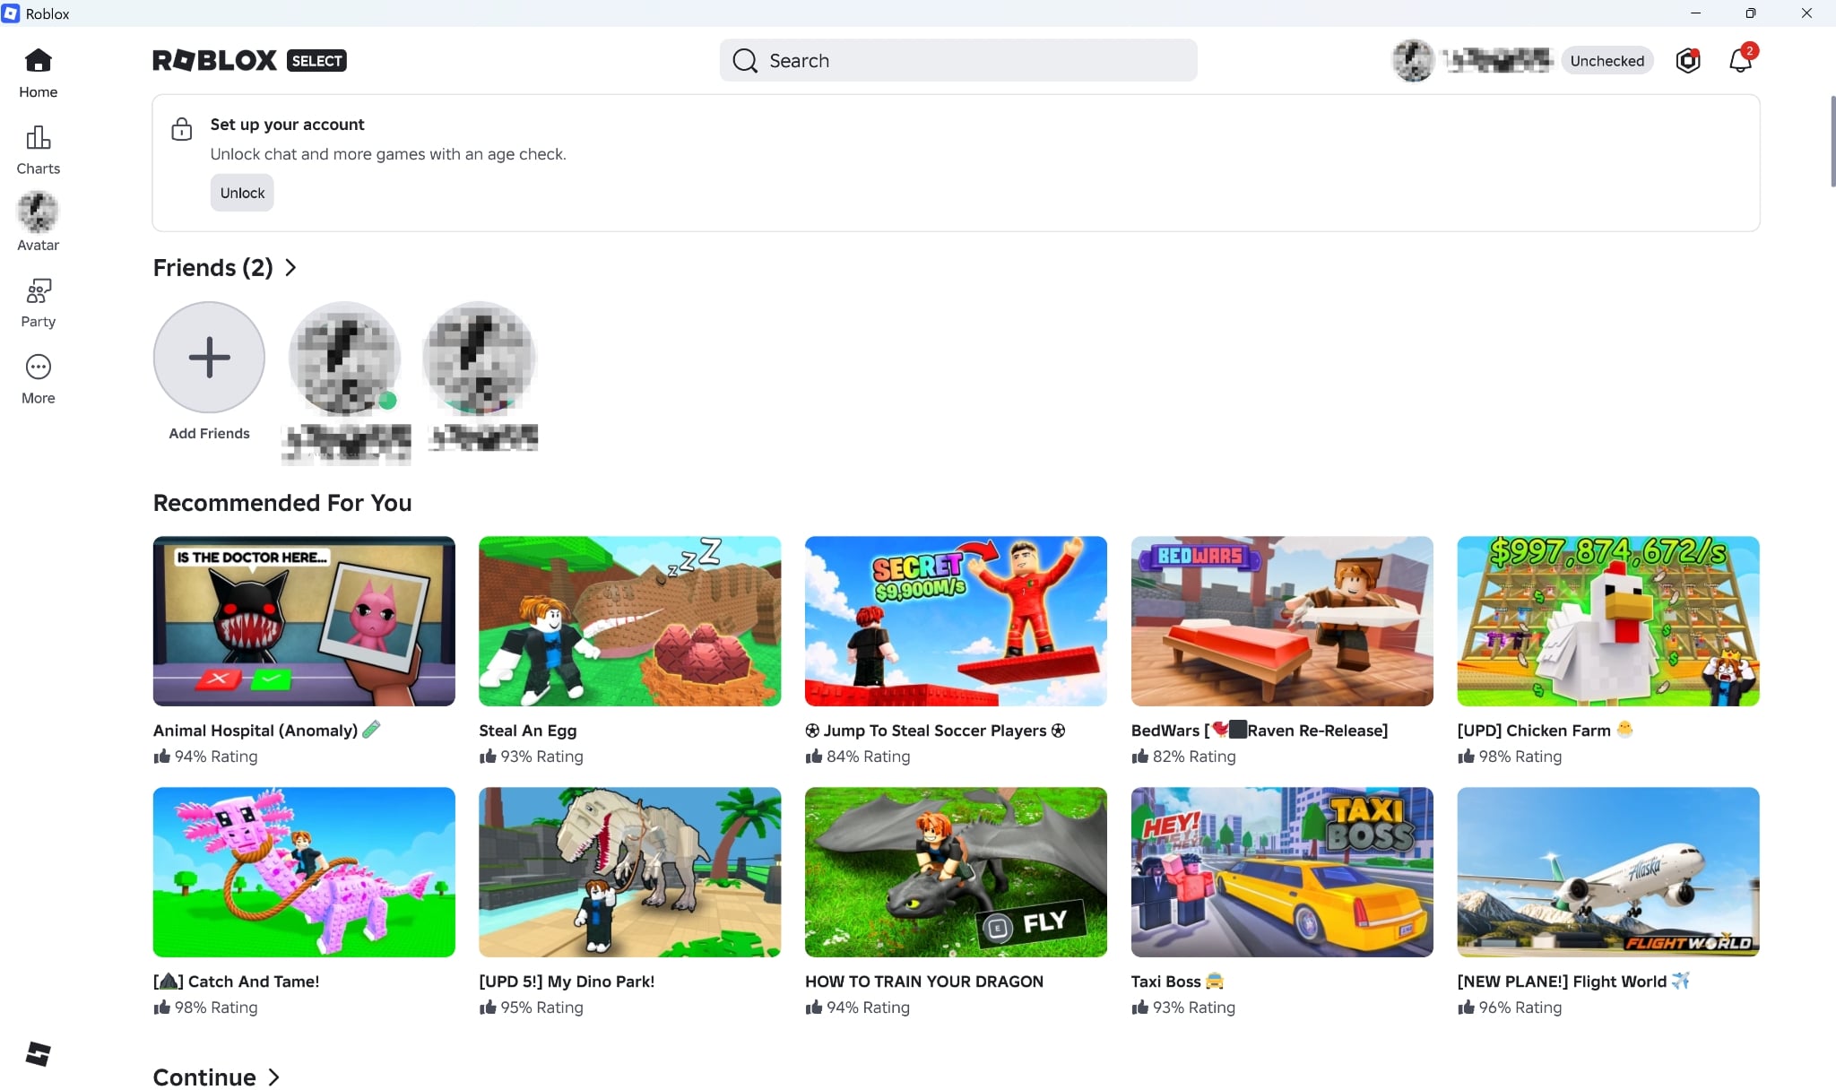1836x1090 pixels.
Task: Click the '[NEW PLANE!] Flight World' title text
Action: [1573, 982]
